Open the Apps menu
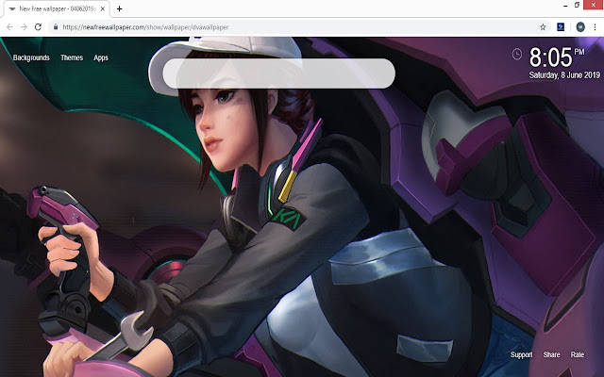This screenshot has height=377, width=604. (101, 58)
